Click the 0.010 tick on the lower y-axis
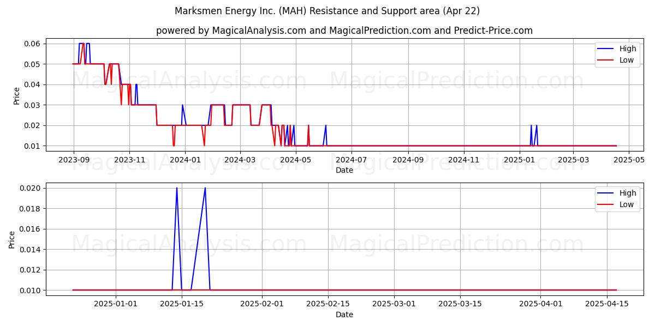Screen dimensions: 655x327 tap(30, 290)
